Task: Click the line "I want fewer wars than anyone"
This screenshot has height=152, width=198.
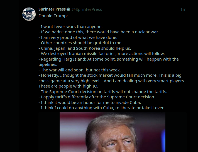Action: tap(70, 27)
